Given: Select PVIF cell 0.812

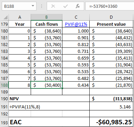Looking at the screenshot, I should [76, 44].
